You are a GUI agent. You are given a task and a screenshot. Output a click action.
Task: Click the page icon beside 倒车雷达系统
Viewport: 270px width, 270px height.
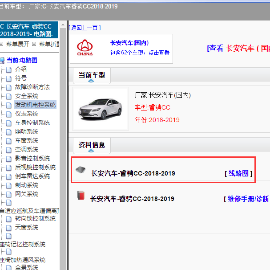[8, 176]
